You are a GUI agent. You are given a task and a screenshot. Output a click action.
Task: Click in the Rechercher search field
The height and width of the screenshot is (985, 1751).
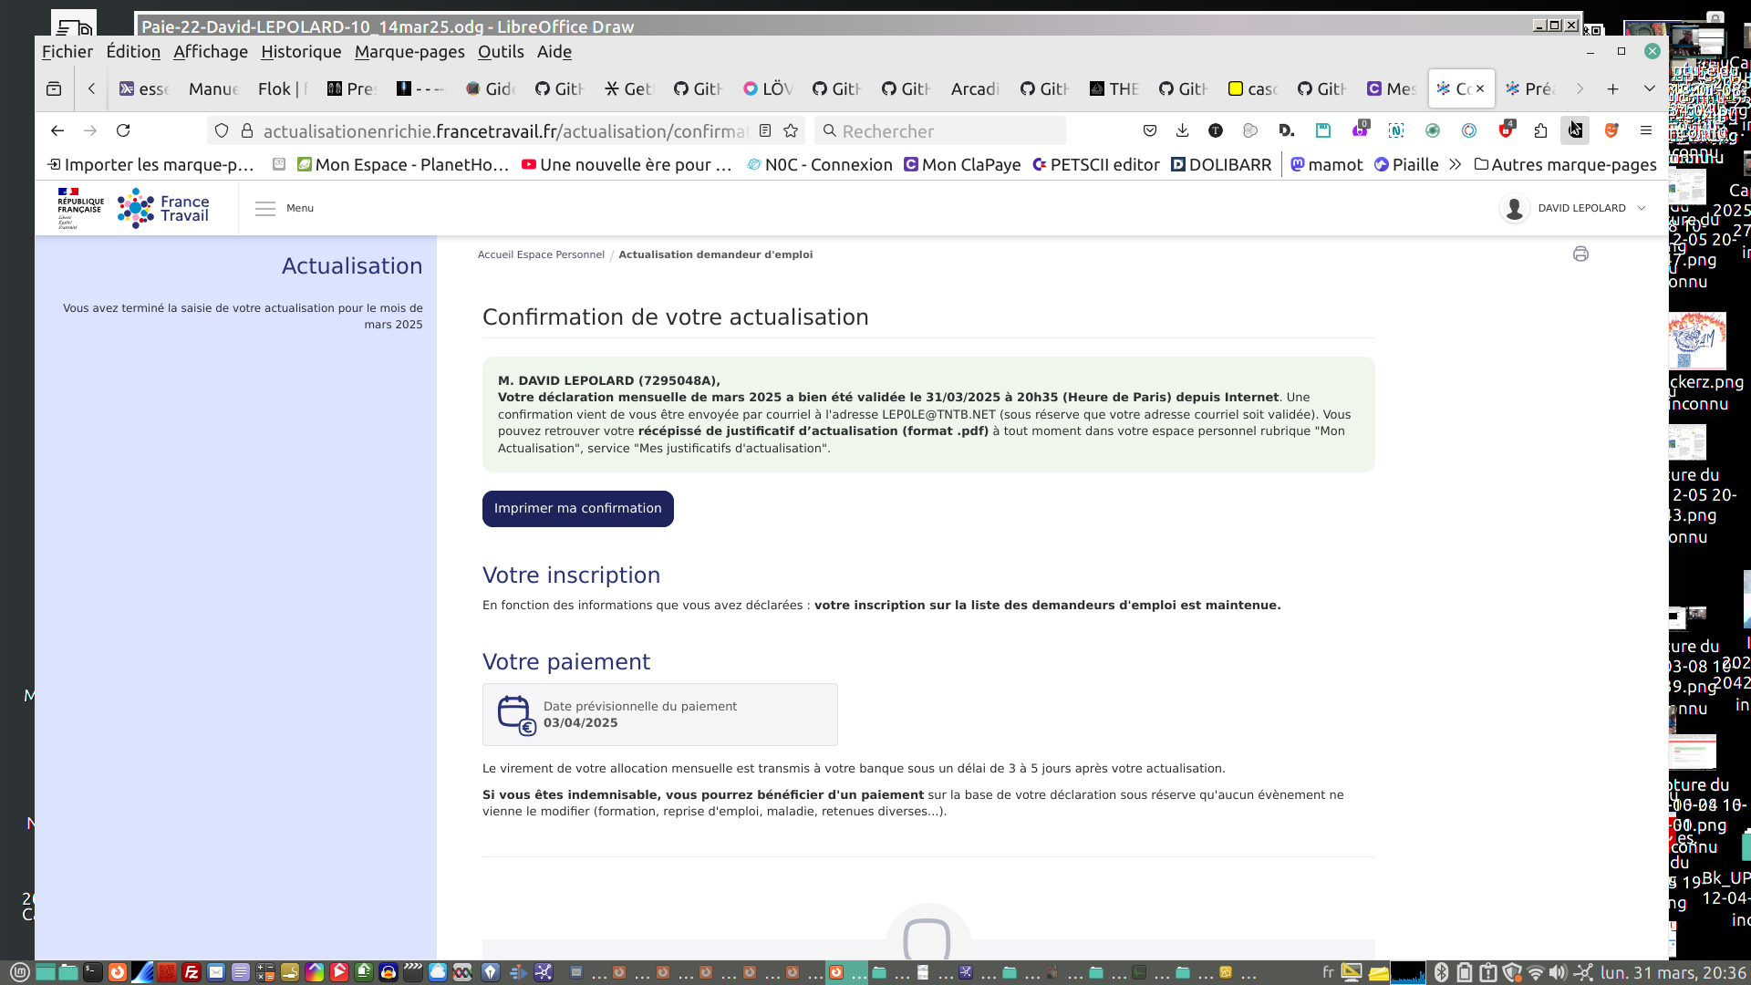pyautogui.click(x=944, y=130)
